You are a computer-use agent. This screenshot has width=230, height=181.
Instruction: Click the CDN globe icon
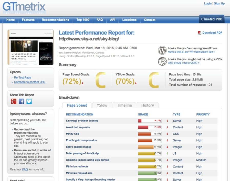(x=162, y=61)
